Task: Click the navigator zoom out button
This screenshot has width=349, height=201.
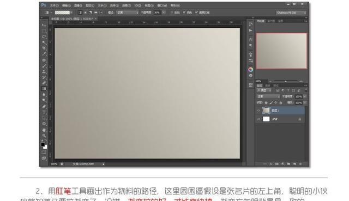Action: (270, 81)
